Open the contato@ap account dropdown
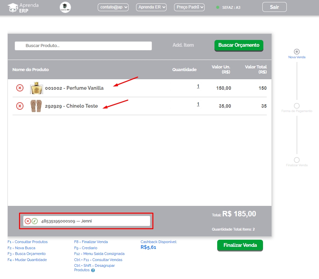The width and height of the screenshot is (319, 279). coord(113,7)
